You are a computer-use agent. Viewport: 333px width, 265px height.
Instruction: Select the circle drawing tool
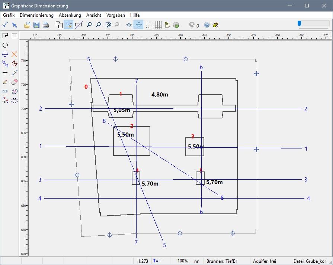click(x=5, y=45)
